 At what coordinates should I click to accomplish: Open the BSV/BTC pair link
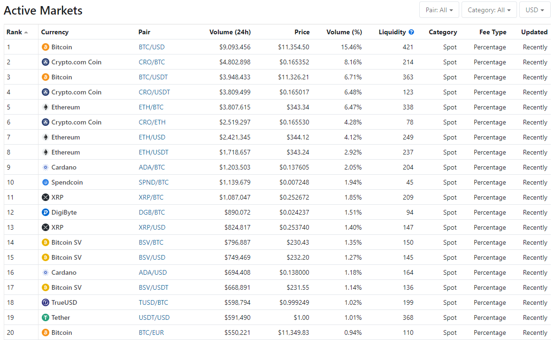pos(151,243)
